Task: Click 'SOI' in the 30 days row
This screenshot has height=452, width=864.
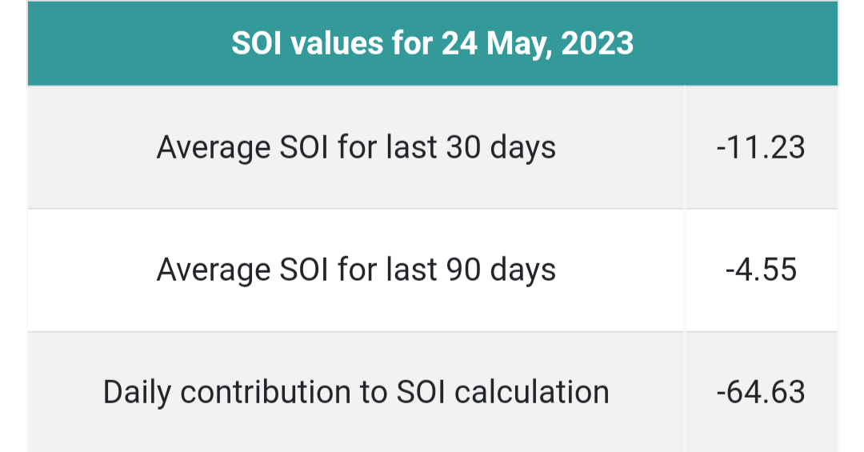Action: click(304, 148)
